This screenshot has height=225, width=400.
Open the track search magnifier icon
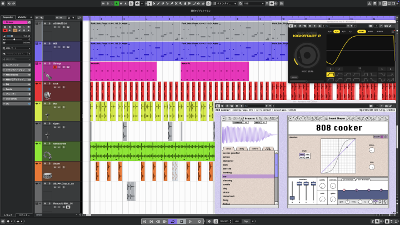tap(79, 18)
